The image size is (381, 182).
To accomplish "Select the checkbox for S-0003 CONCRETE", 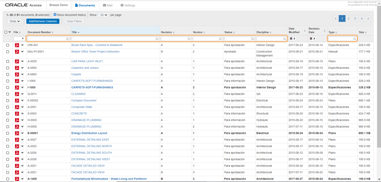I will click(x=8, y=114).
